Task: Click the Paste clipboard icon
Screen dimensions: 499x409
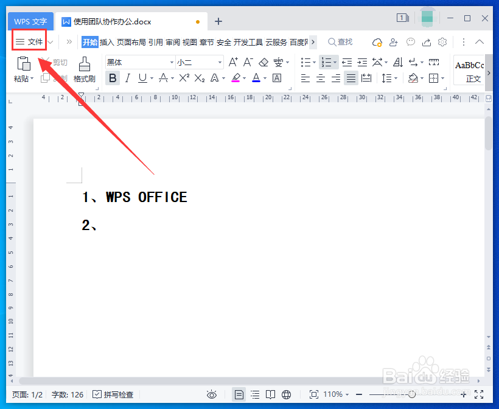Action: coord(24,64)
